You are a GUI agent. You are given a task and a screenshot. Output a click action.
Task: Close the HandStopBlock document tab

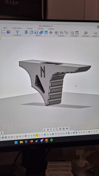pyautogui.click(x=96, y=27)
